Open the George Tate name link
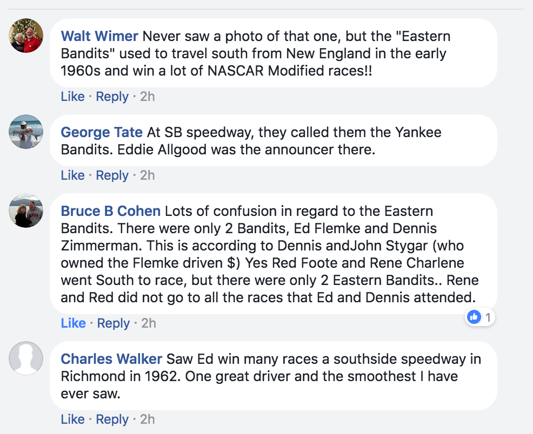Screen dimensions: 533x434 (x=102, y=132)
